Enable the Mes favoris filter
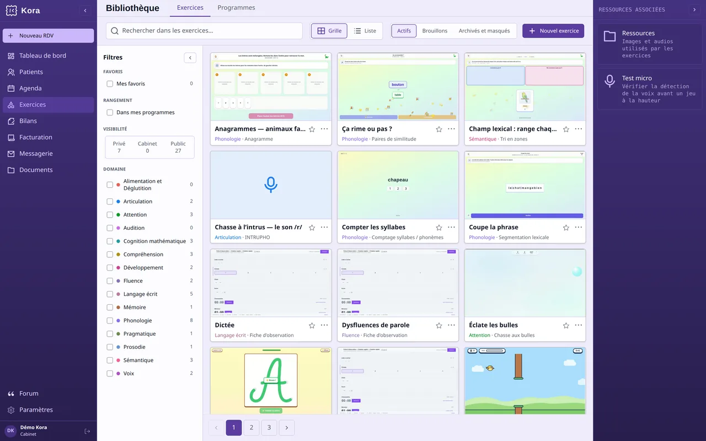This screenshot has height=441, width=706. click(110, 84)
